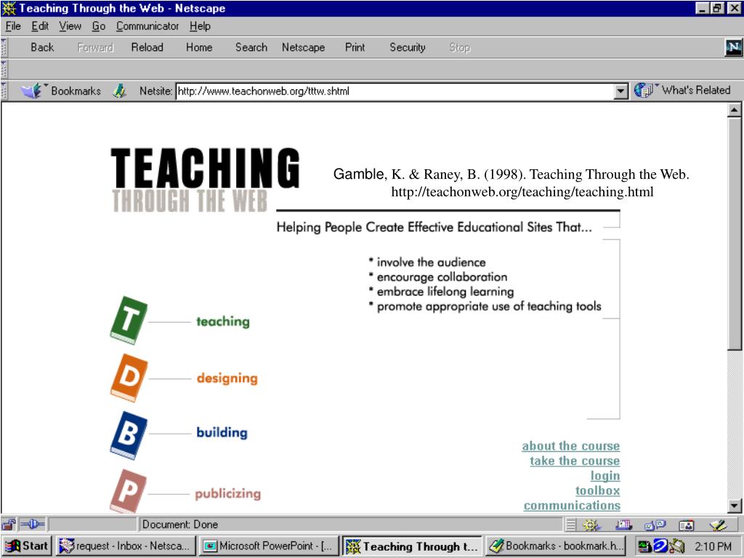
Task: Click the Security toolbar button
Action: coord(407,47)
